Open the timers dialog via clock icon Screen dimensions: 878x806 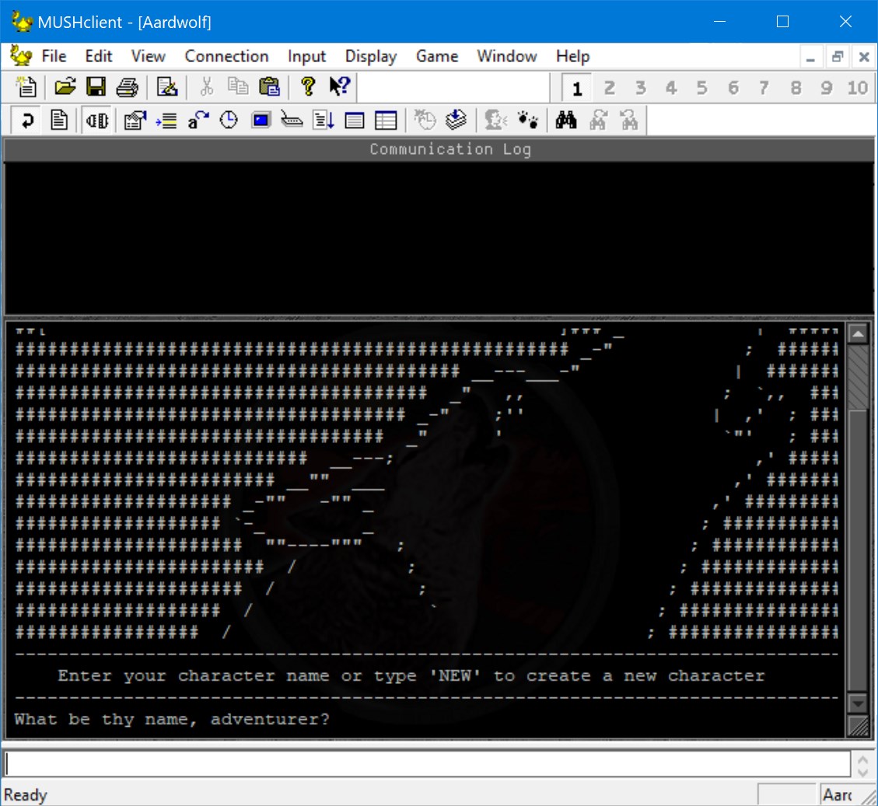tap(229, 120)
